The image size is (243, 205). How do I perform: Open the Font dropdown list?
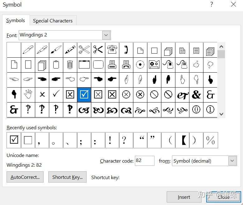107,35
